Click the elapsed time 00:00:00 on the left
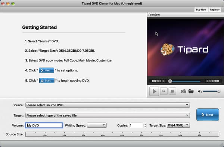The width and height of the screenshot is (224, 147). pos(159,81)
